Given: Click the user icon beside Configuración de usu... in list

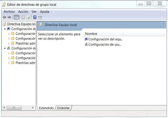Looking at the screenshot, I should pos(86,44).
